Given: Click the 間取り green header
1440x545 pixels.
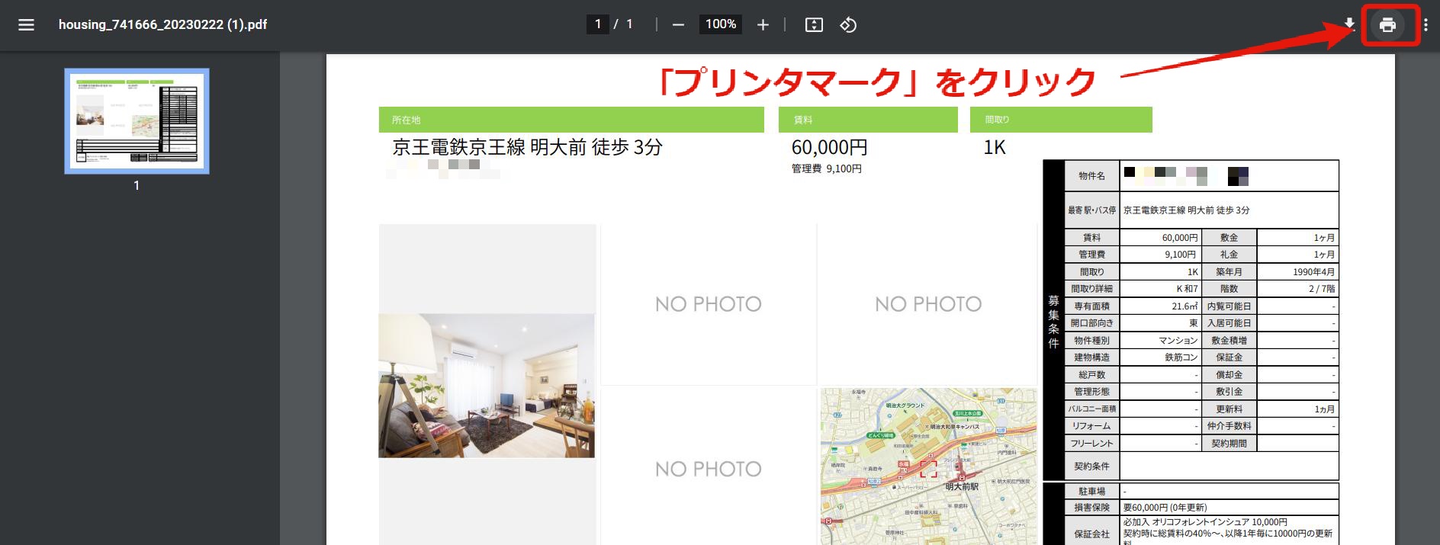Looking at the screenshot, I should pyautogui.click(x=1061, y=120).
